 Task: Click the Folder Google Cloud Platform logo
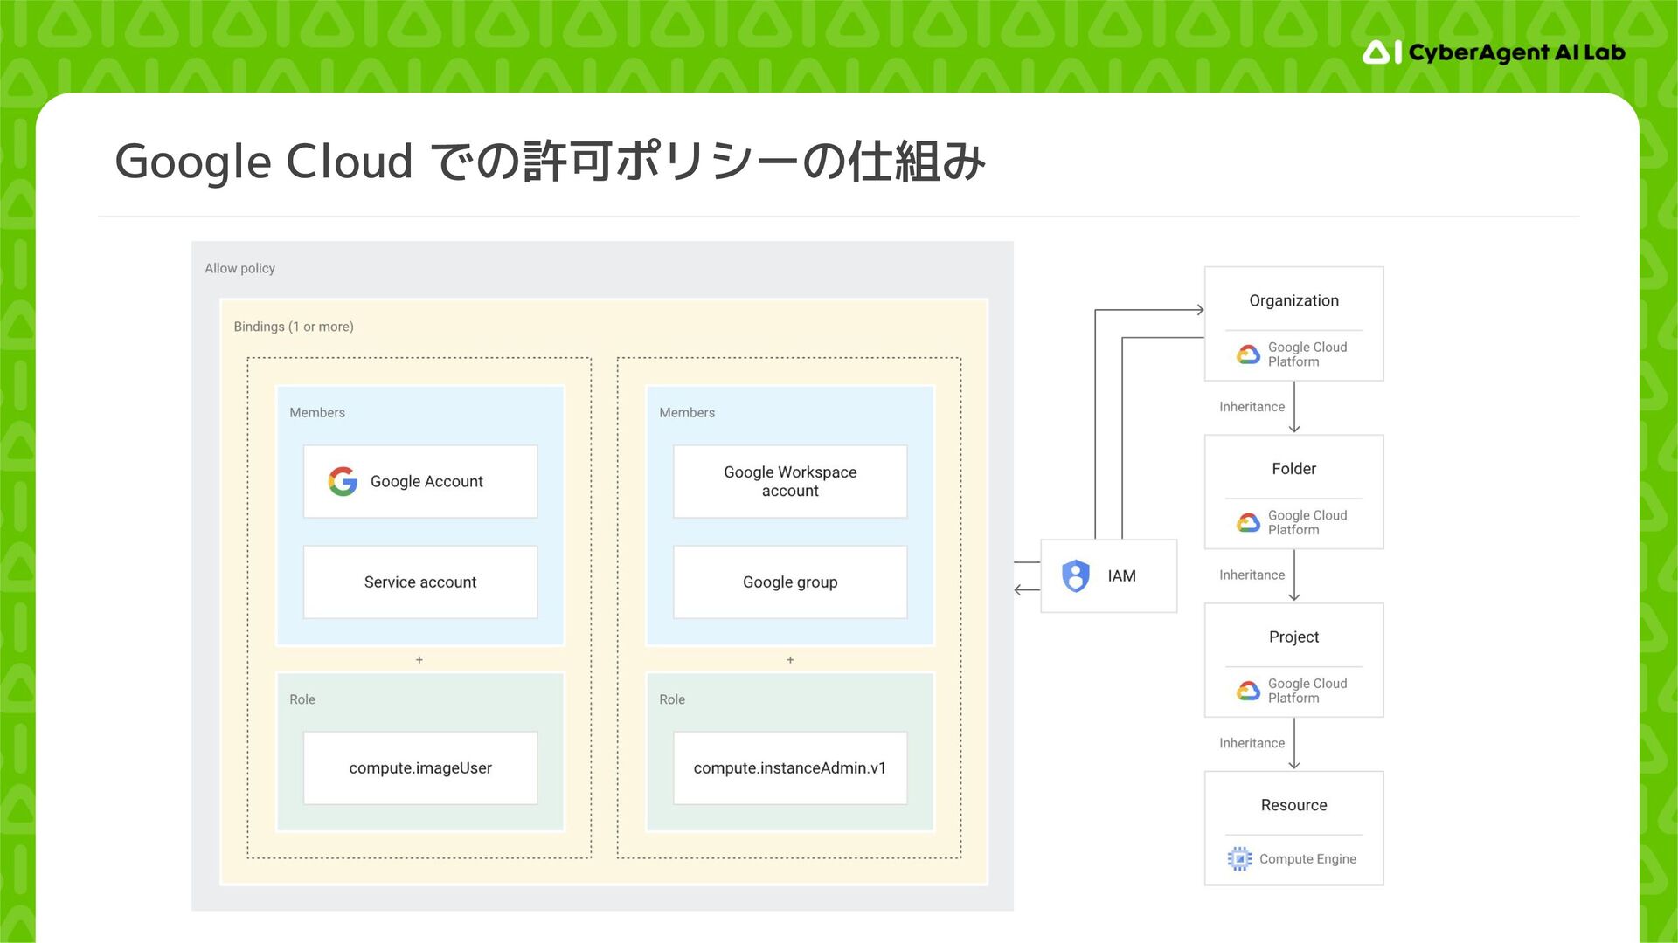point(1248,523)
